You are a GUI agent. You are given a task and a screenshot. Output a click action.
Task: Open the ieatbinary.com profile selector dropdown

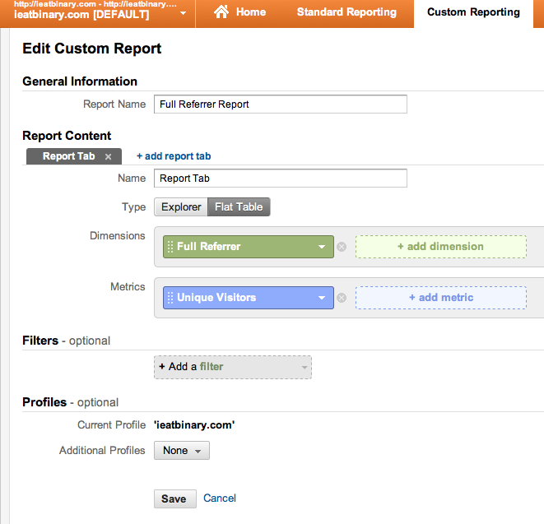[x=182, y=14]
